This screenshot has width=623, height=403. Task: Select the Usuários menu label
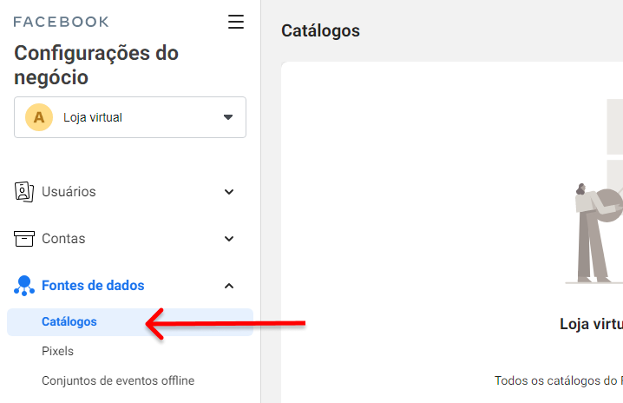tap(69, 192)
